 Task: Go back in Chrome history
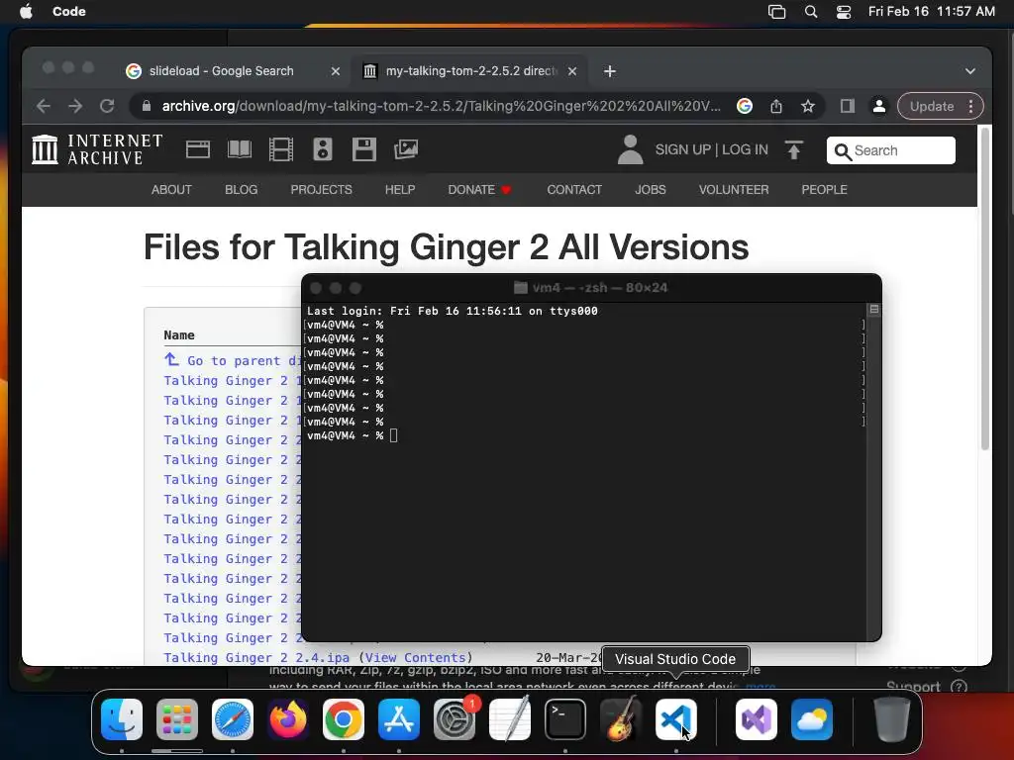pos(44,106)
